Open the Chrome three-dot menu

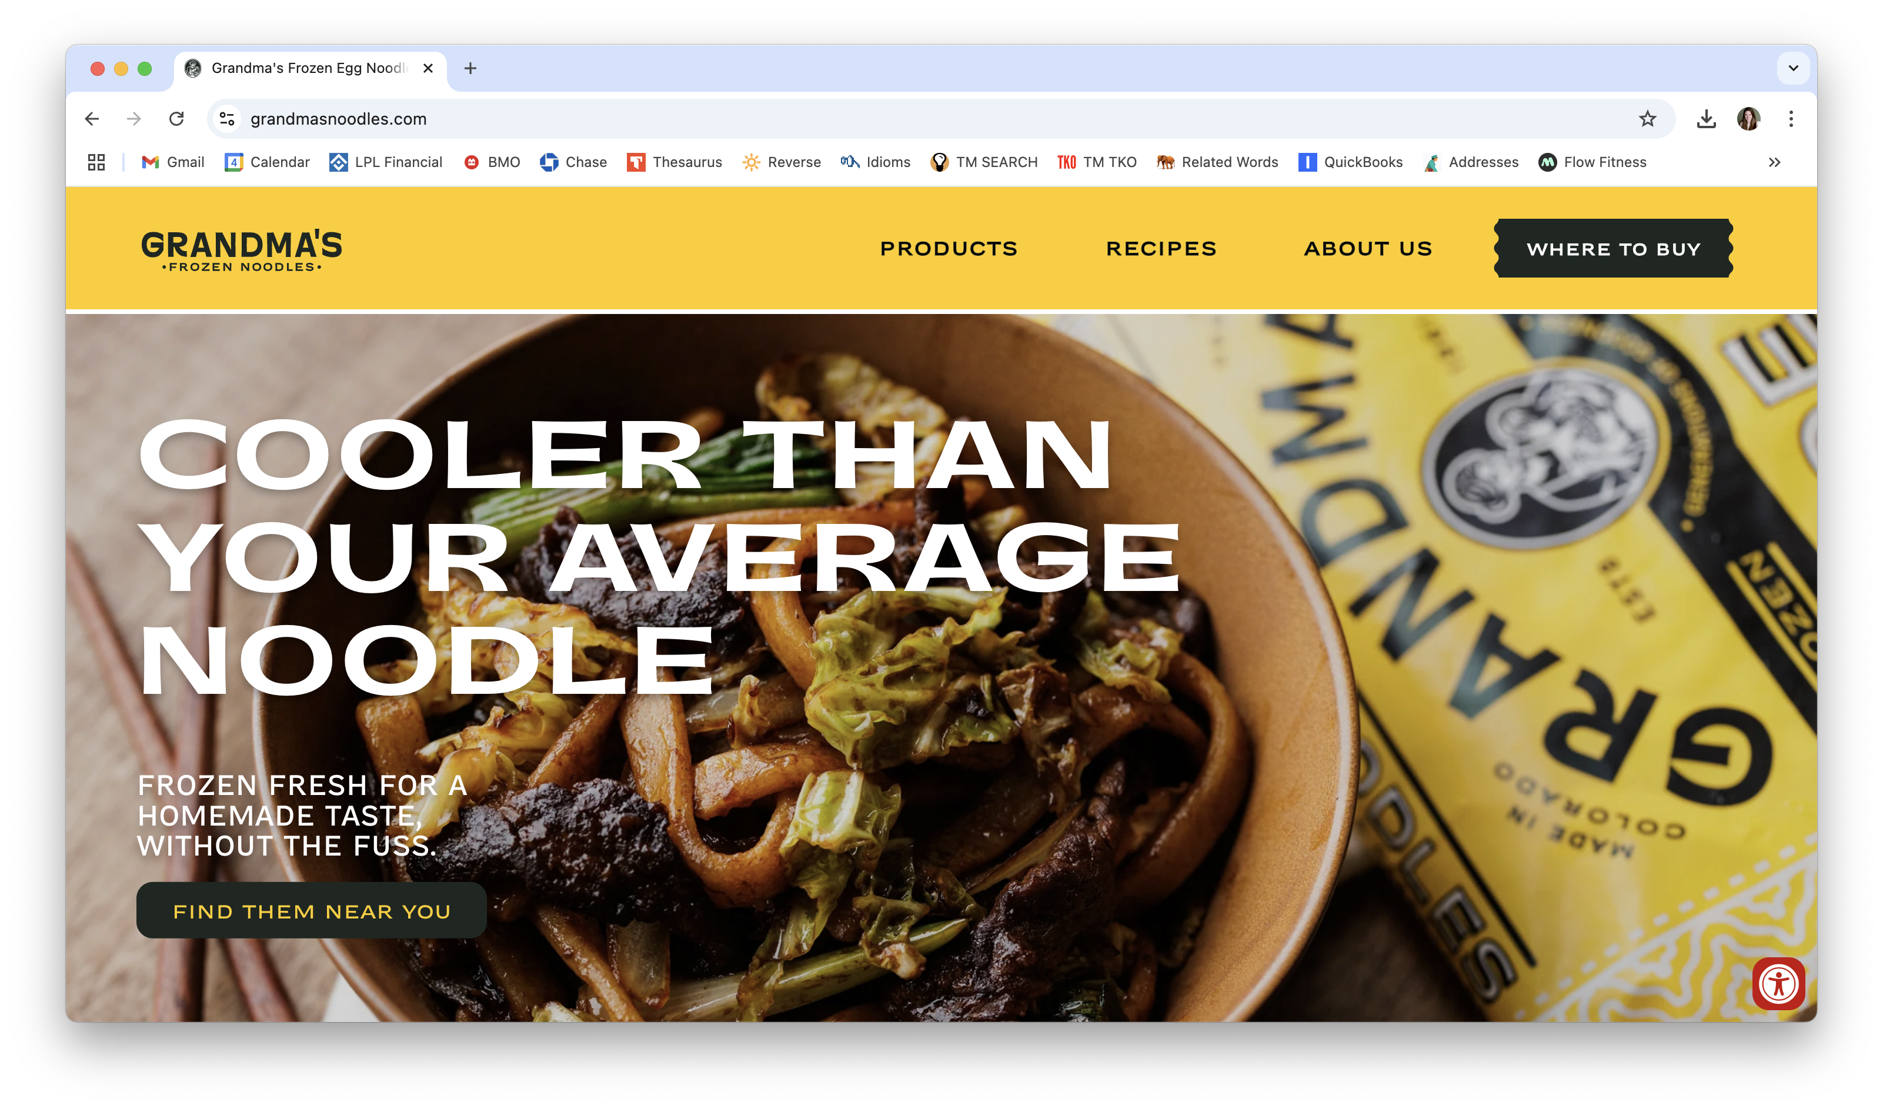(x=1791, y=119)
